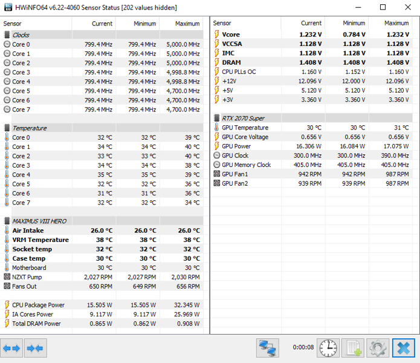This screenshot has height=363, width=420.
Task: Click the NZXT Pump fan icon
Action: (x=7, y=276)
